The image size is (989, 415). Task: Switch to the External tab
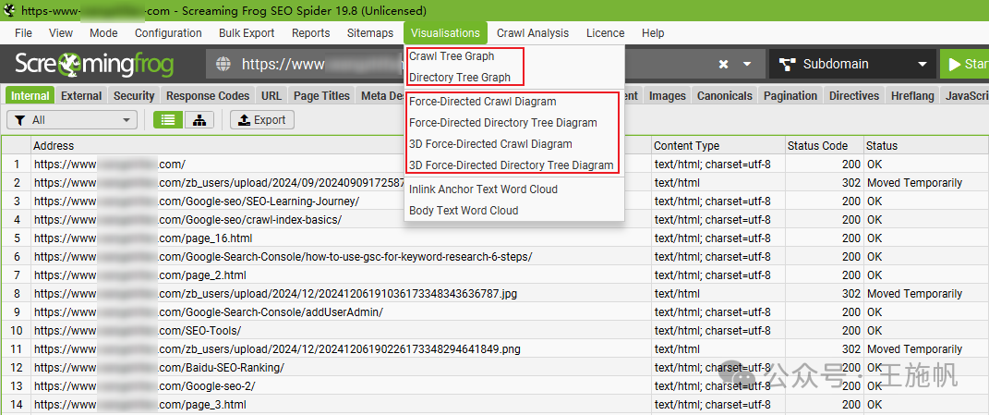pyautogui.click(x=81, y=95)
